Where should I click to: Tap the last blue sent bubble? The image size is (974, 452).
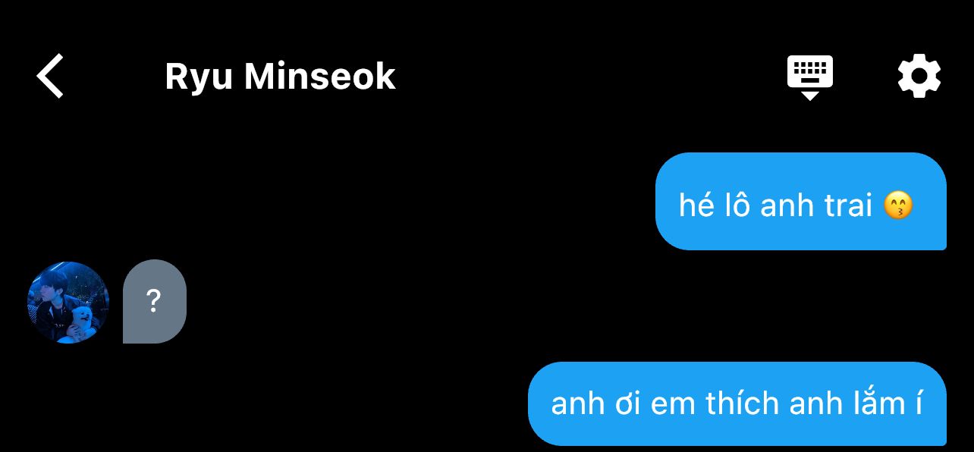pos(737,403)
